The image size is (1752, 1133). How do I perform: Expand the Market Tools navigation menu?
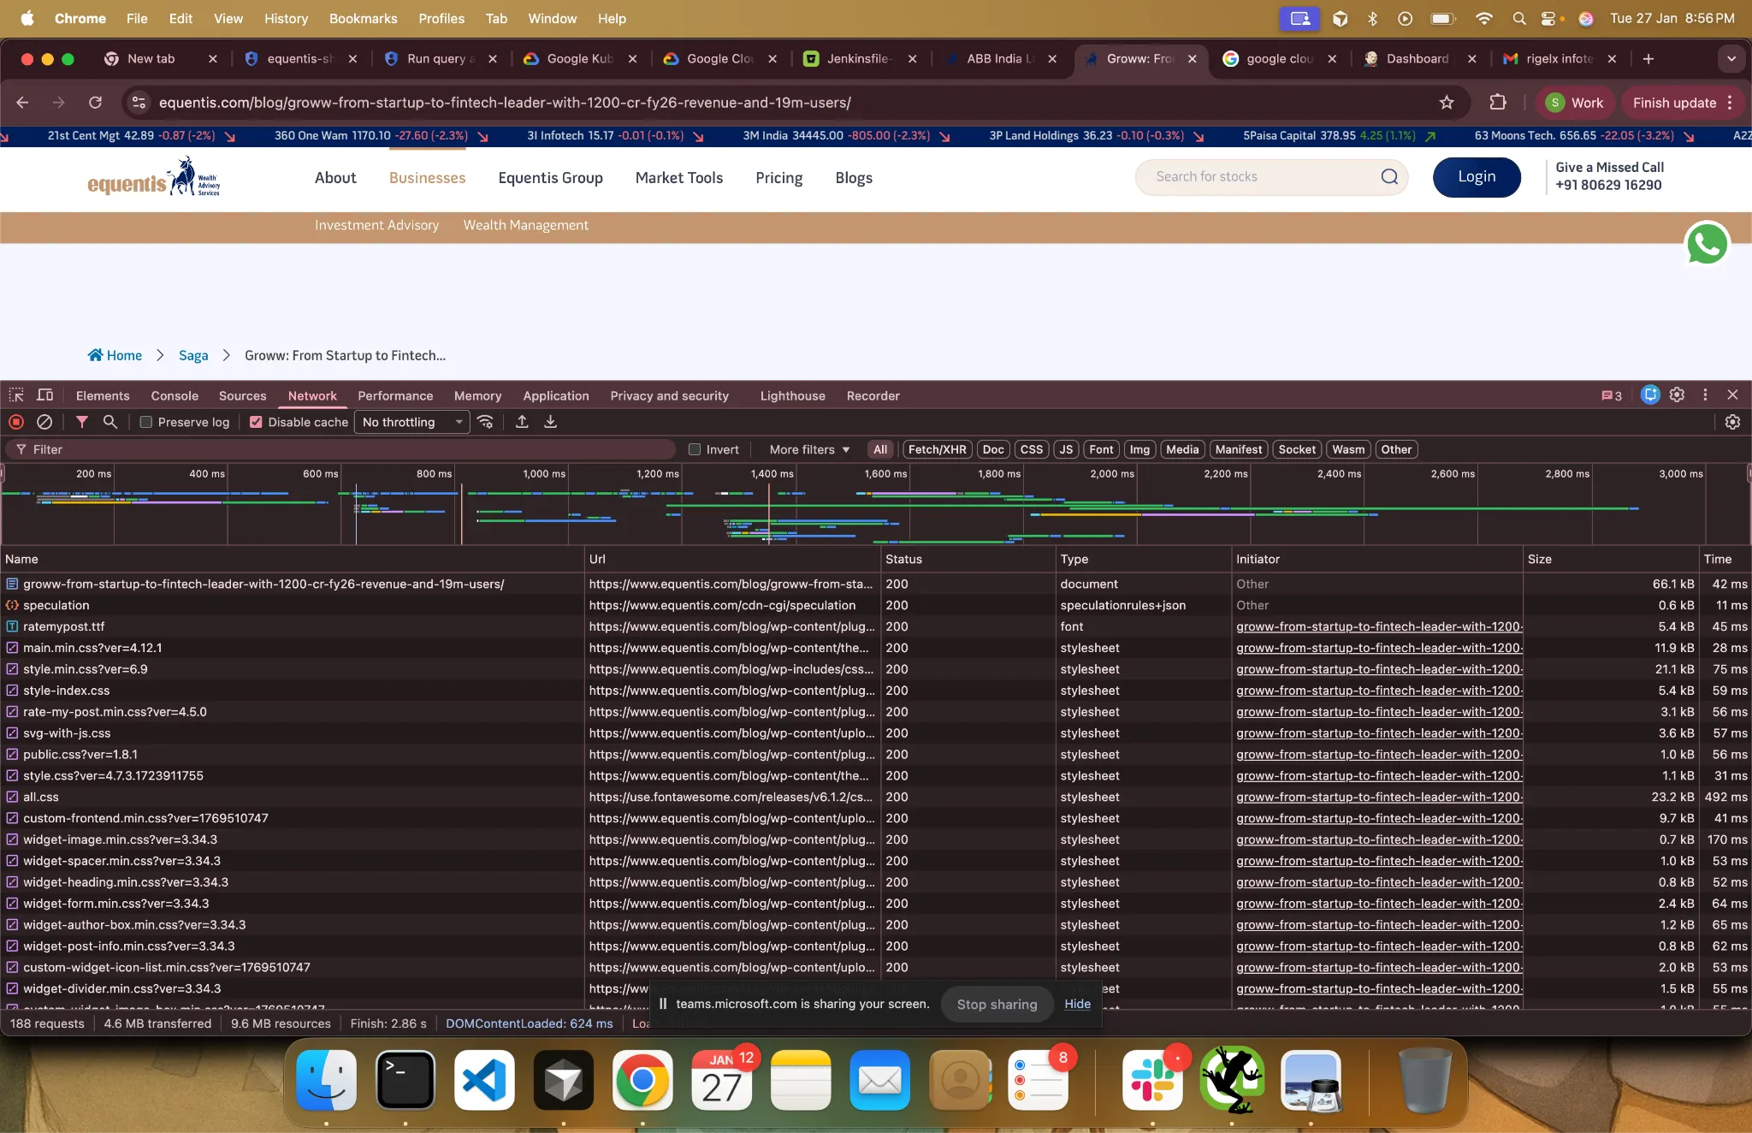(x=679, y=178)
